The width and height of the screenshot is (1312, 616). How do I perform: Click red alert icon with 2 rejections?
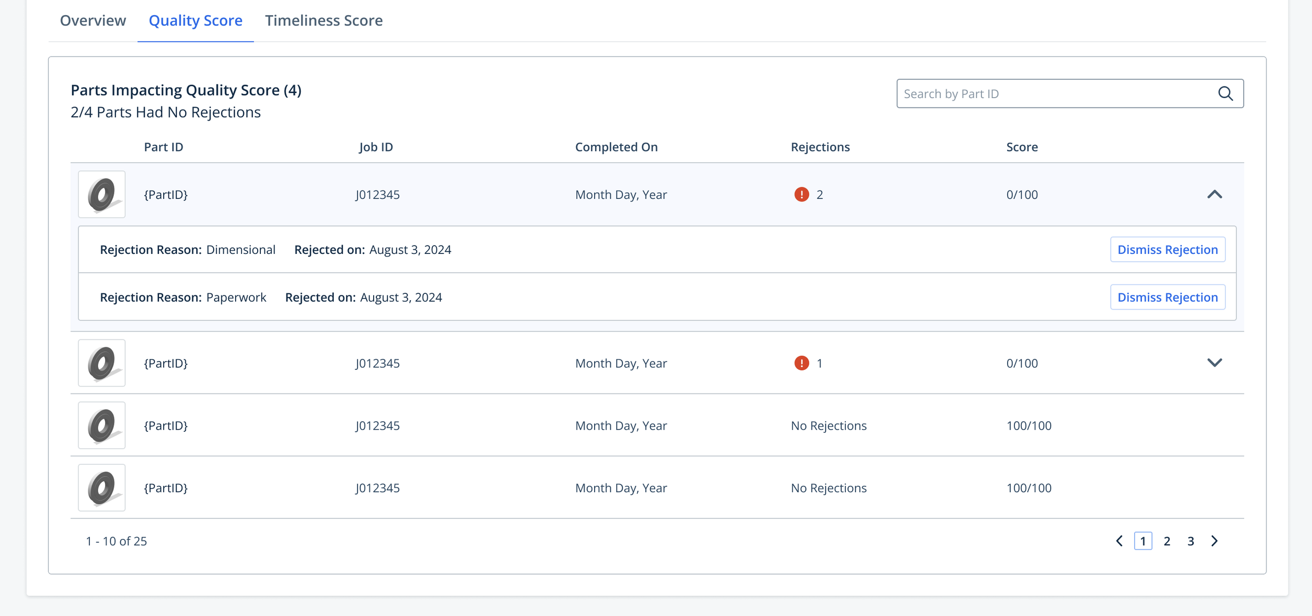point(801,195)
